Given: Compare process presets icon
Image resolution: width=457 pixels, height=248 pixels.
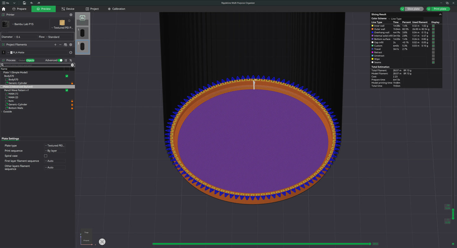Looking at the screenshot, I should coord(71,60).
